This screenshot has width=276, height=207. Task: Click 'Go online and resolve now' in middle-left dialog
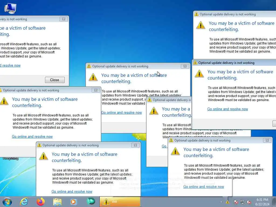tap(32, 136)
